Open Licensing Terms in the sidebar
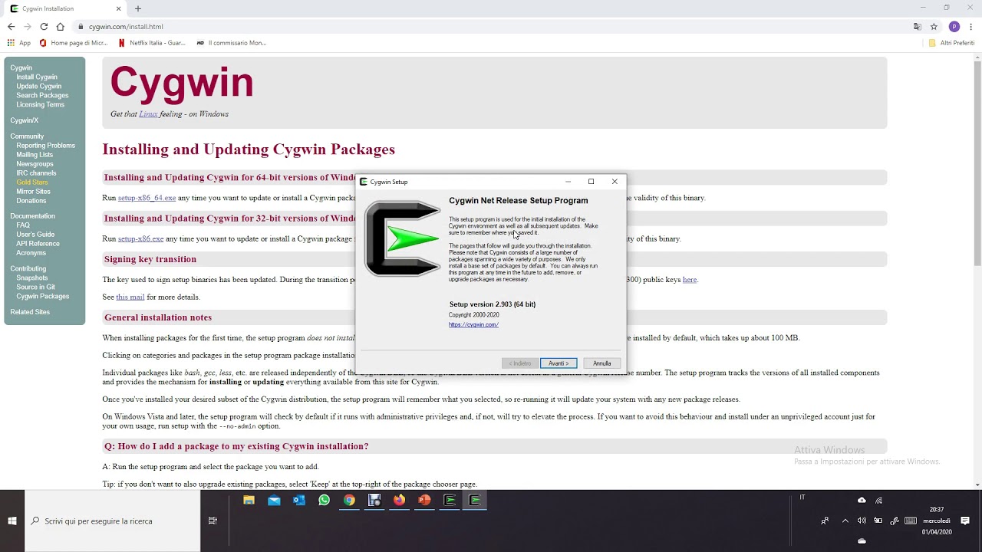 pyautogui.click(x=40, y=105)
